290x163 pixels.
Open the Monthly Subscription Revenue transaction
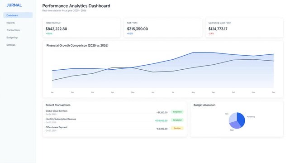pos(61,119)
